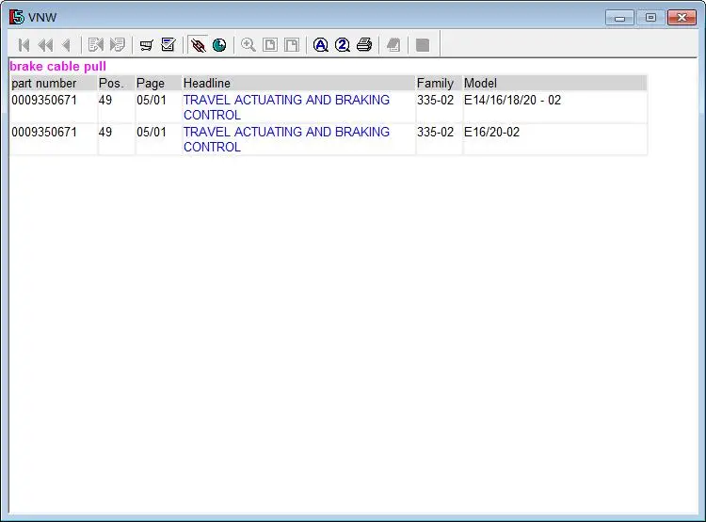Click the 'Page' column header
This screenshot has height=522, width=706.
coord(158,84)
